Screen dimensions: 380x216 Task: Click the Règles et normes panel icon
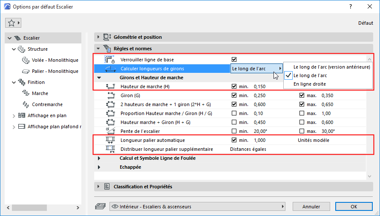pyautogui.click(x=107, y=49)
